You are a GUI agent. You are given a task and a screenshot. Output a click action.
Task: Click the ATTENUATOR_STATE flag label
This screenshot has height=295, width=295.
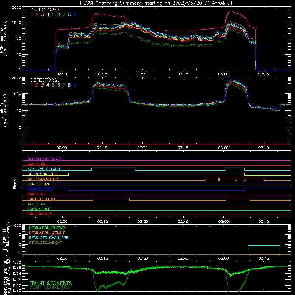tap(45, 159)
